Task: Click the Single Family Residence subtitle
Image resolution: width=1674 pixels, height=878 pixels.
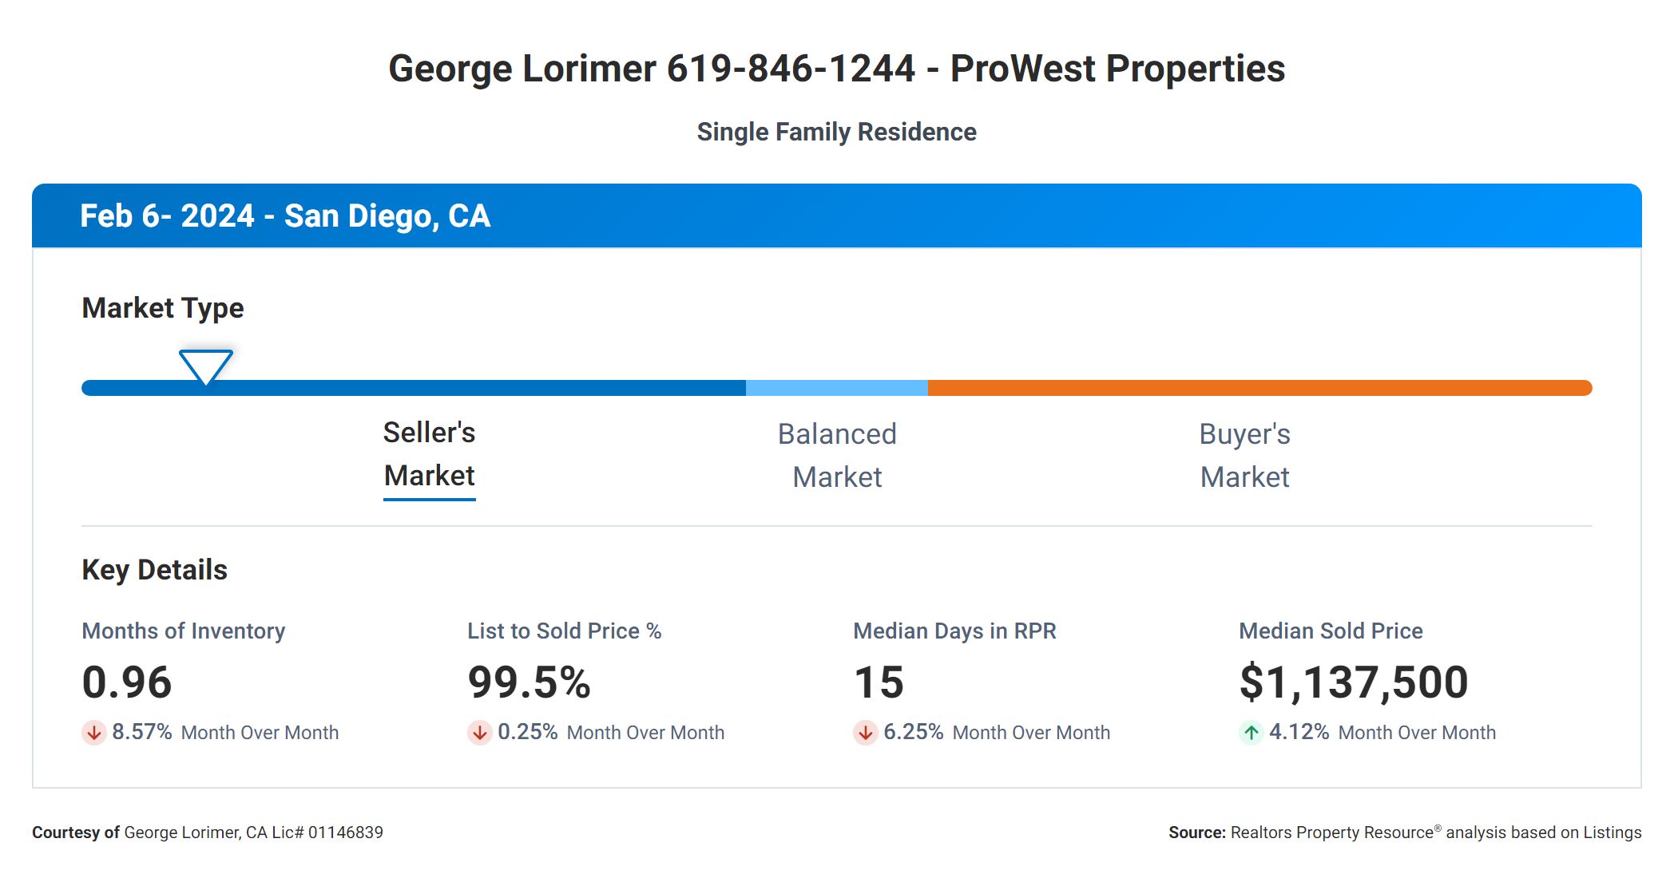Action: [x=836, y=132]
